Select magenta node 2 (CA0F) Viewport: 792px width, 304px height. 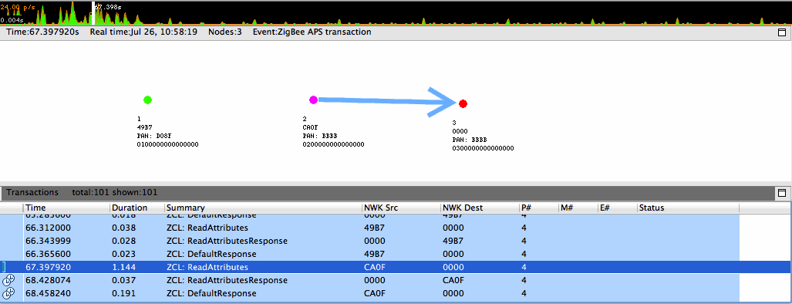[313, 100]
